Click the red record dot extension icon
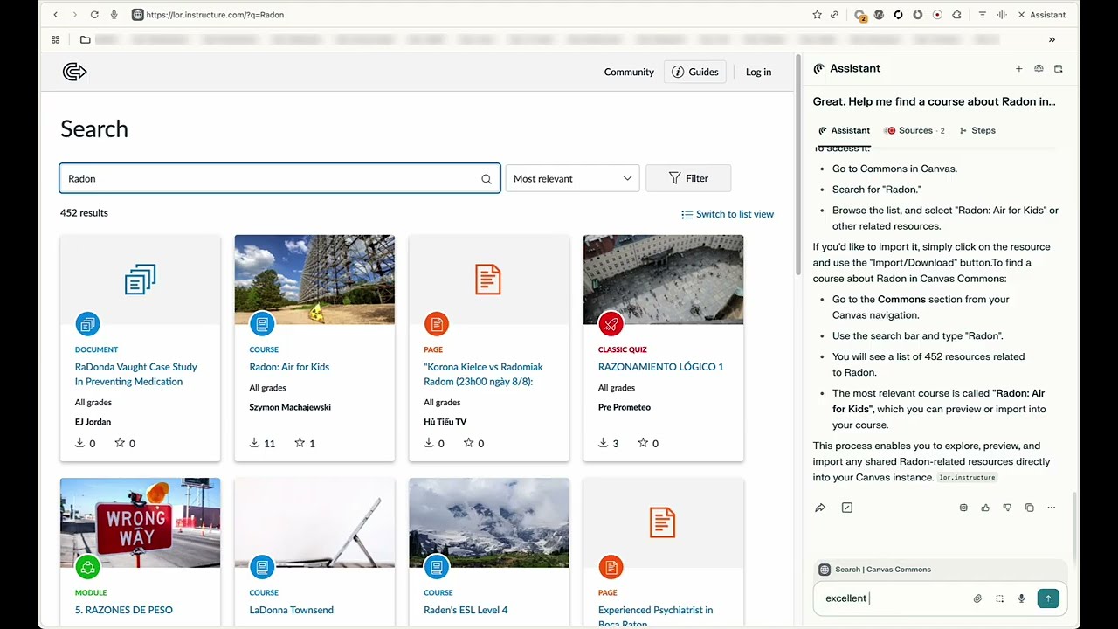The width and height of the screenshot is (1118, 629). click(937, 15)
